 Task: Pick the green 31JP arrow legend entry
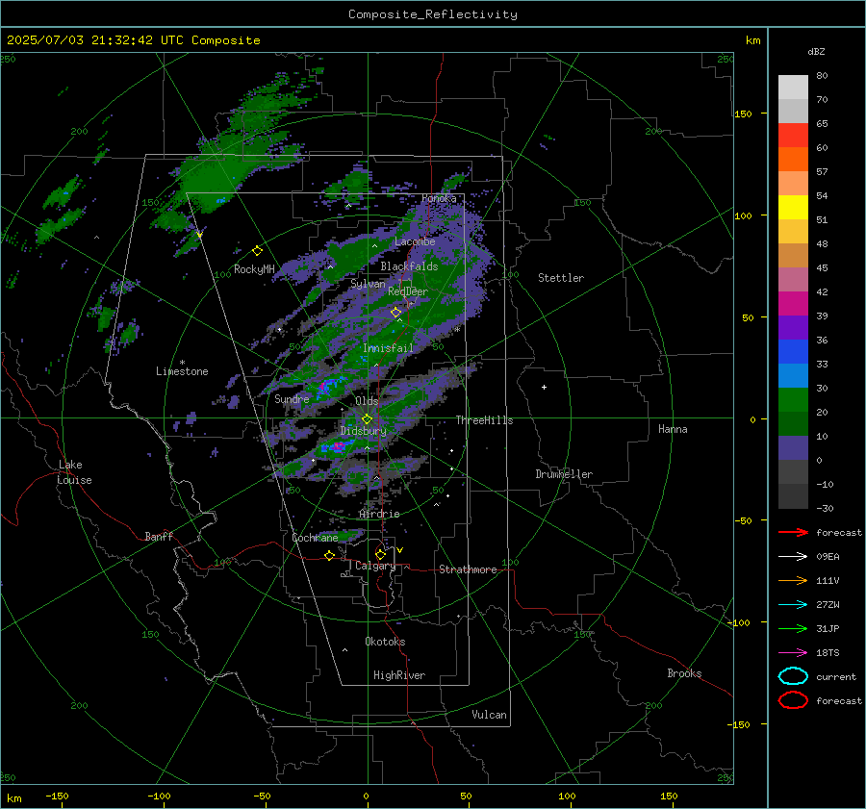click(793, 628)
